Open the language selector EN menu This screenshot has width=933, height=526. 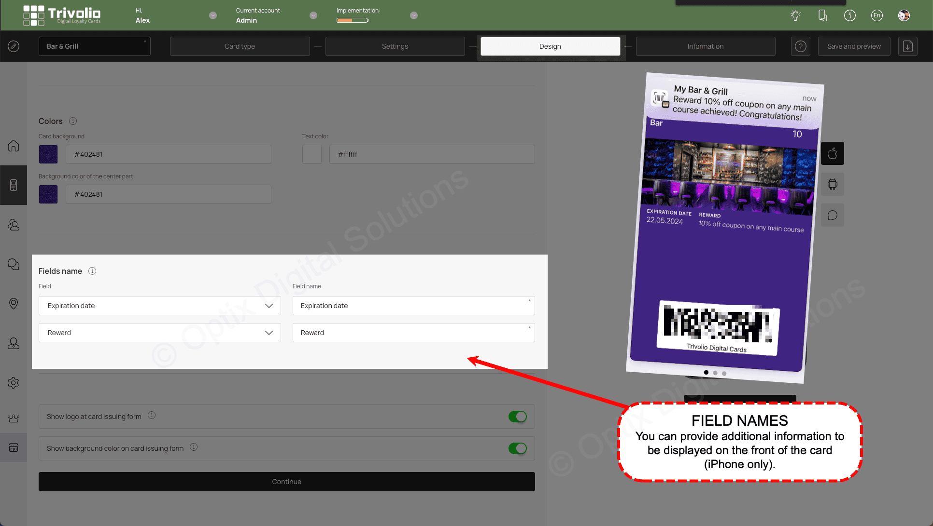click(x=878, y=15)
